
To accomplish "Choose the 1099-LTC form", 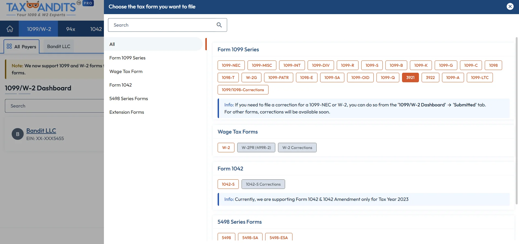I will tap(480, 78).
